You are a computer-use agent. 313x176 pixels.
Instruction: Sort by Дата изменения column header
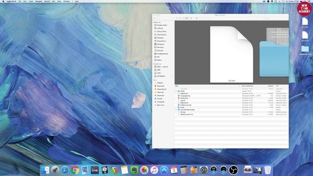pos(253,86)
